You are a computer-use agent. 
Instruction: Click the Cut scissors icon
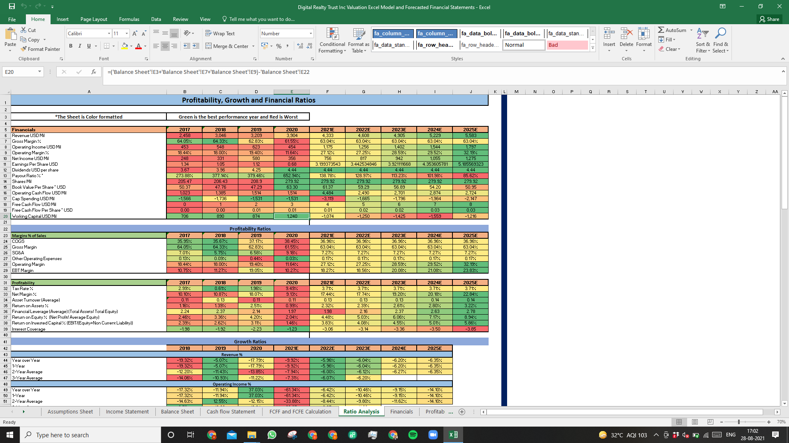point(23,30)
